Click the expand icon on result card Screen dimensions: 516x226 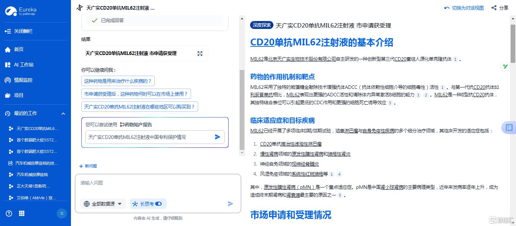pyautogui.click(x=200, y=54)
